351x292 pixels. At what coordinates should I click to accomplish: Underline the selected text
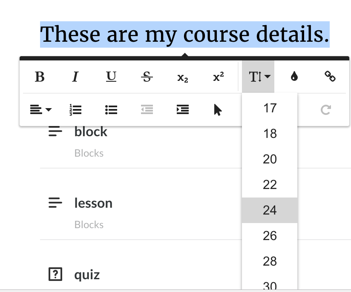pos(111,77)
